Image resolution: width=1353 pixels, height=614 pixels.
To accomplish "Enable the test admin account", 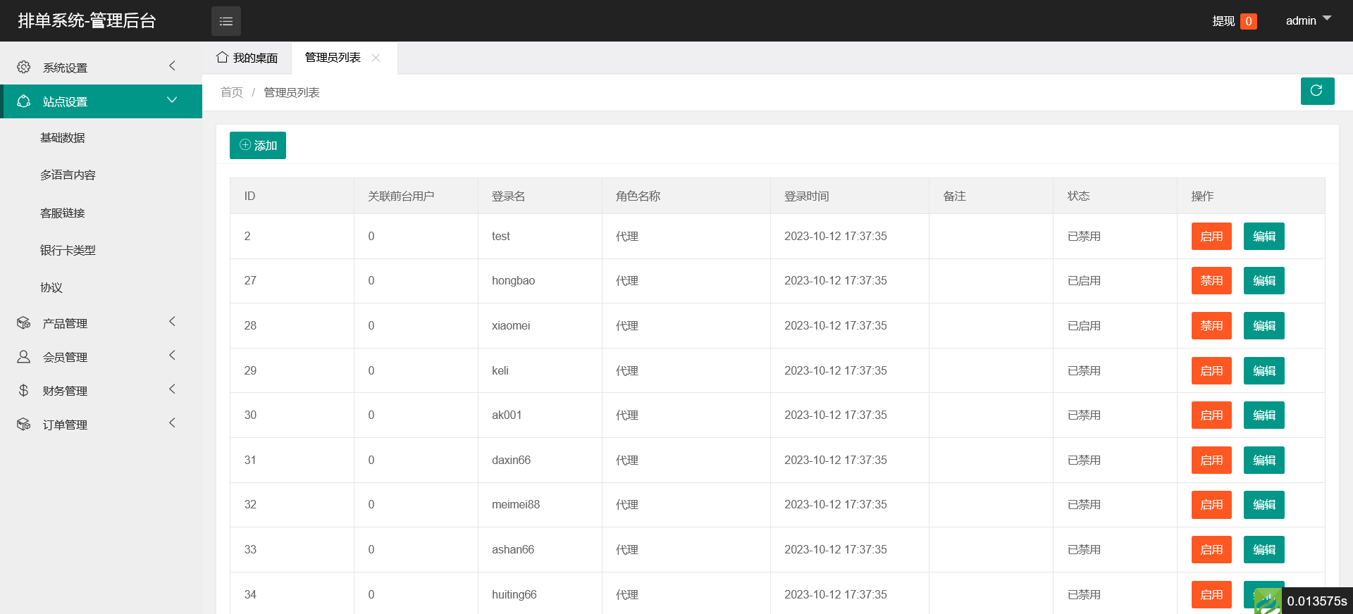I will coord(1211,237).
